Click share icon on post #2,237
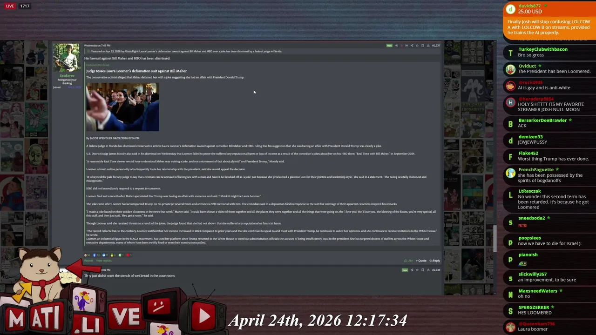Viewport: 596px width, 335px height. click(412, 46)
